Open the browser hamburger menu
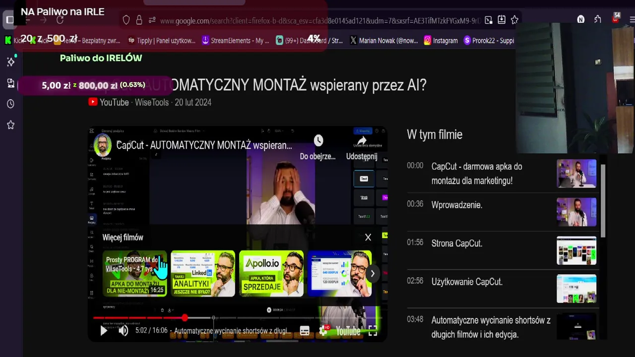The height and width of the screenshot is (357, 635). point(632,20)
